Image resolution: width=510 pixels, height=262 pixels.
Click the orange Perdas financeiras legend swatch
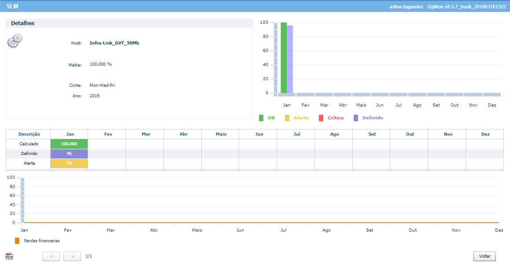click(17, 241)
